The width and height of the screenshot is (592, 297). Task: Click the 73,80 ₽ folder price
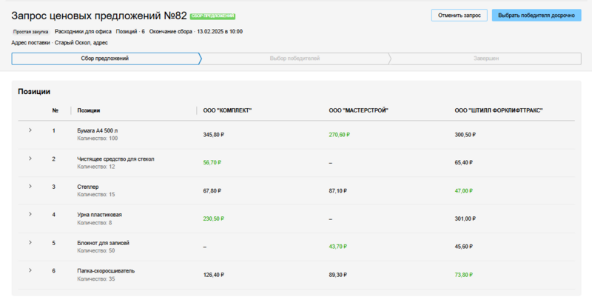click(x=464, y=275)
